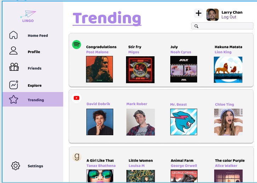Viewport: 257px width, 183px height.
Task: Open the Migos artist link
Action: click(x=134, y=52)
